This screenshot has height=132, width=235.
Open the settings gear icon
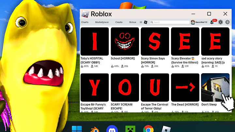[227, 22]
